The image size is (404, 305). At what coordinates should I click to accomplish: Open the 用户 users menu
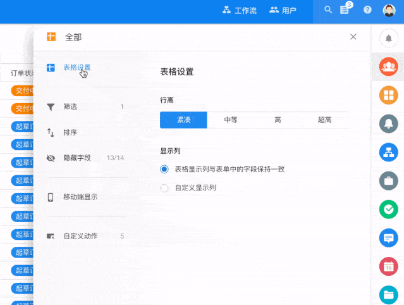pos(283,10)
